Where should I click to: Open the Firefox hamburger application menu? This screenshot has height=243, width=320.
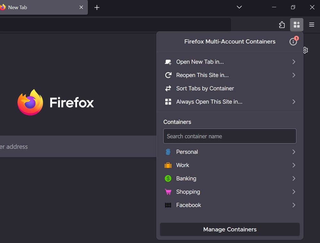coord(311,25)
